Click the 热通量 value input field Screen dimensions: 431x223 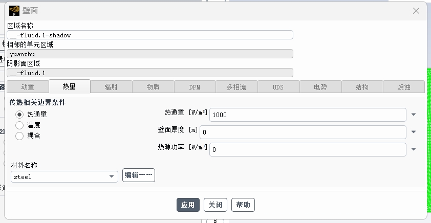tap(308, 115)
